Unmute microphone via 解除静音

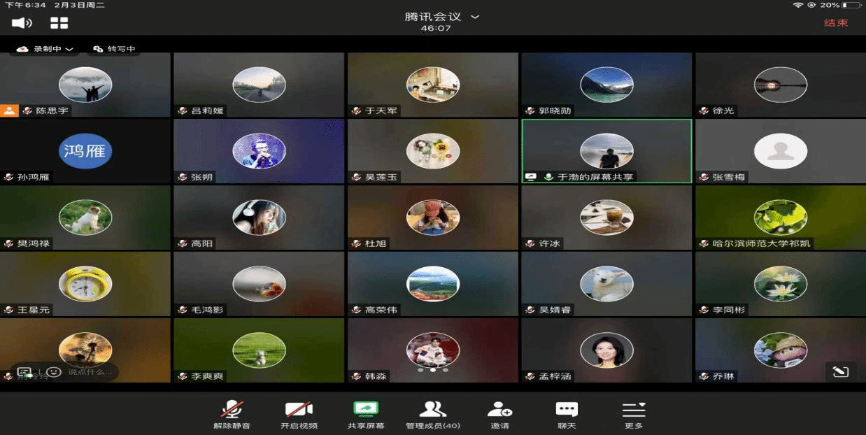click(232, 414)
